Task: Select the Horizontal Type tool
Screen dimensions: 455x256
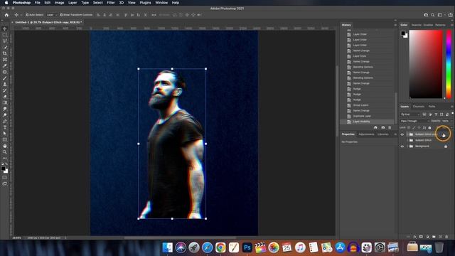Action: coord(5,127)
